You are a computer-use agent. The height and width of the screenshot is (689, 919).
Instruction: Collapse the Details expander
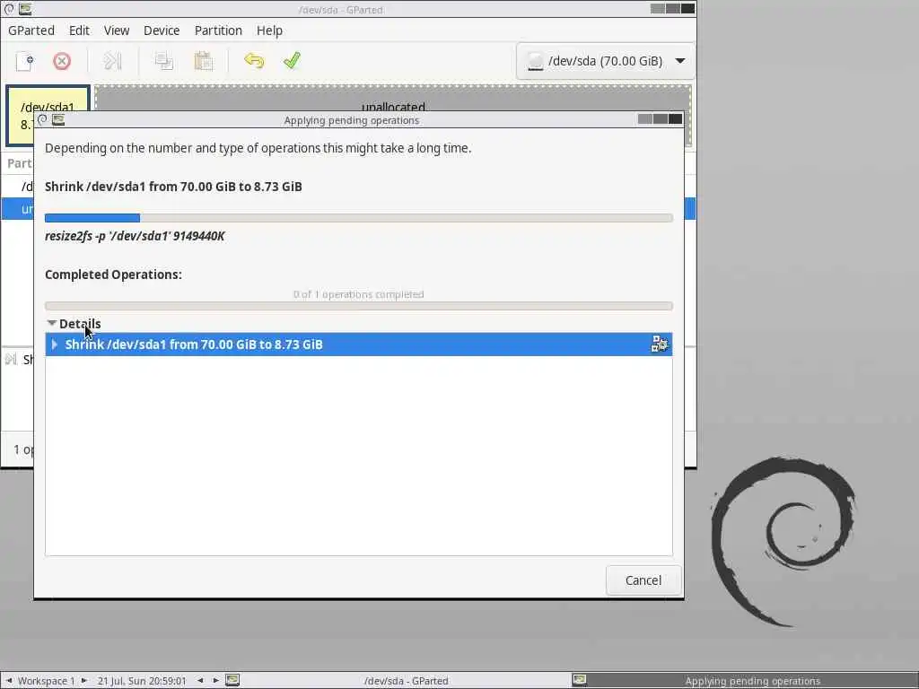[51, 323]
